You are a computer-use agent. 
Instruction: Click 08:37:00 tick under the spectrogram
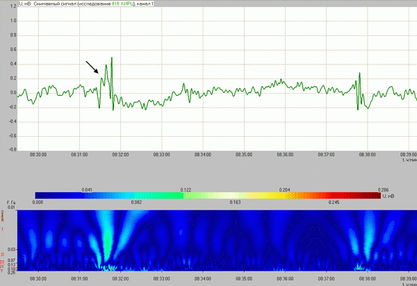coord(327,279)
